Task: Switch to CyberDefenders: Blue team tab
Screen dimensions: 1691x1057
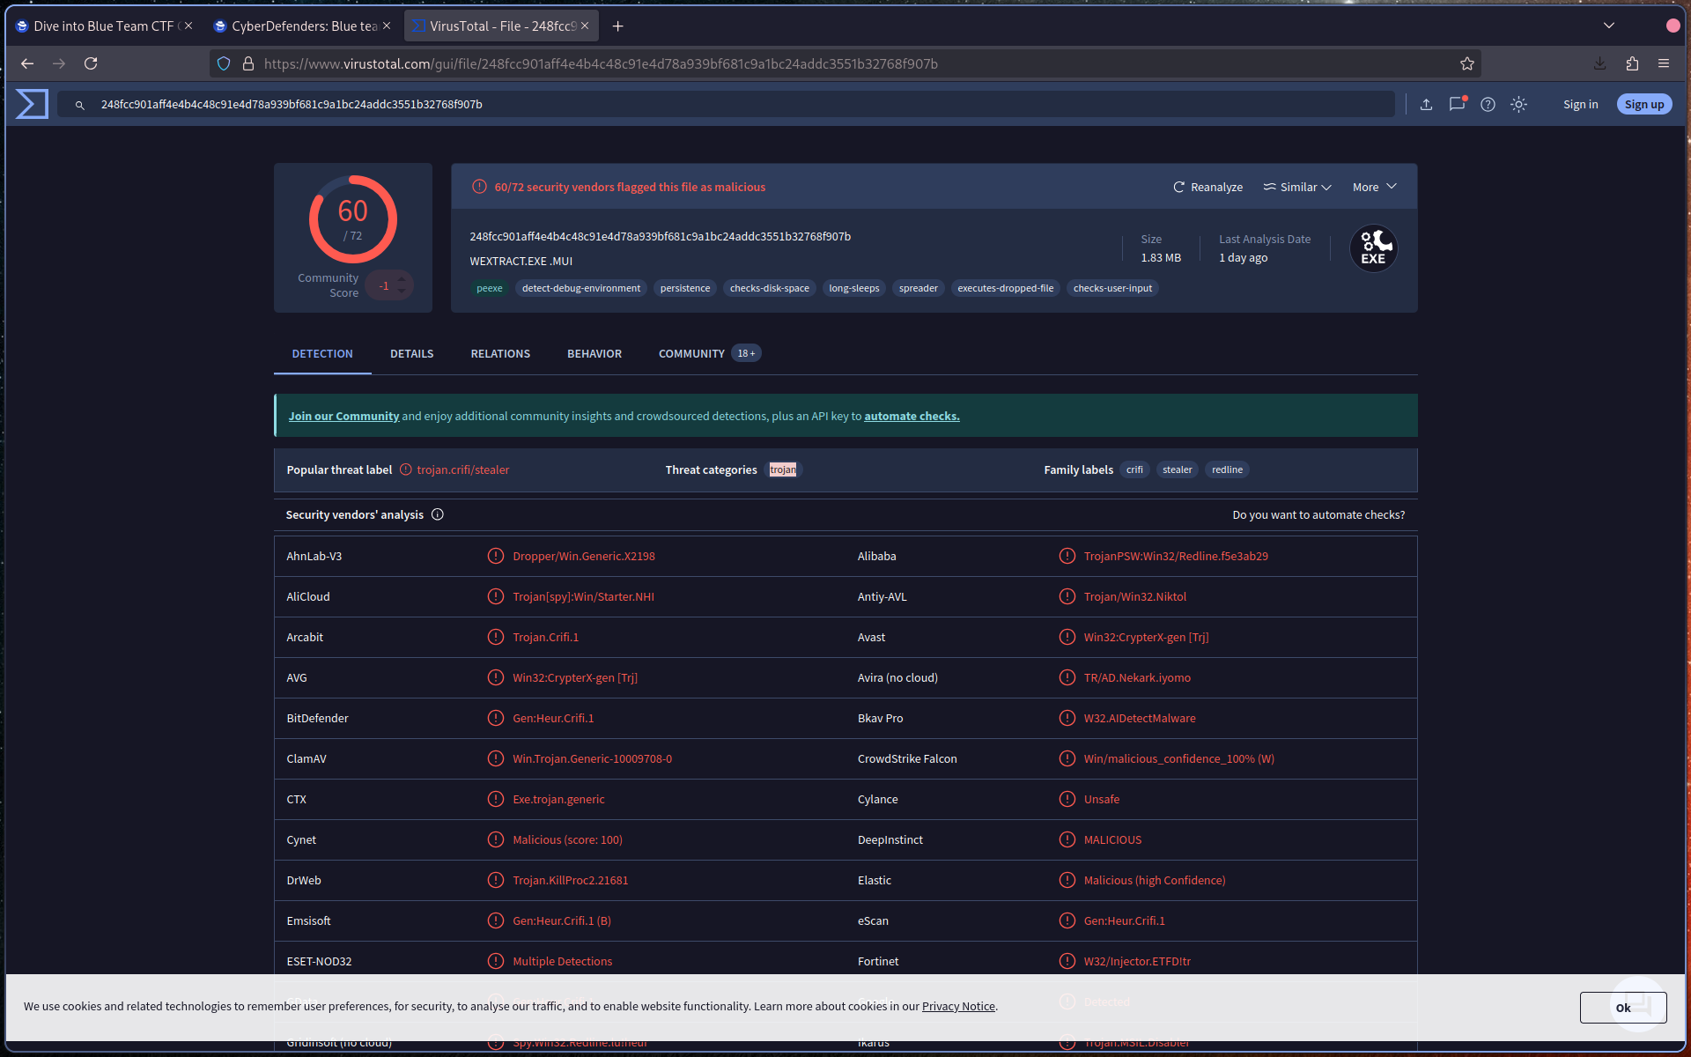Action: [x=303, y=26]
